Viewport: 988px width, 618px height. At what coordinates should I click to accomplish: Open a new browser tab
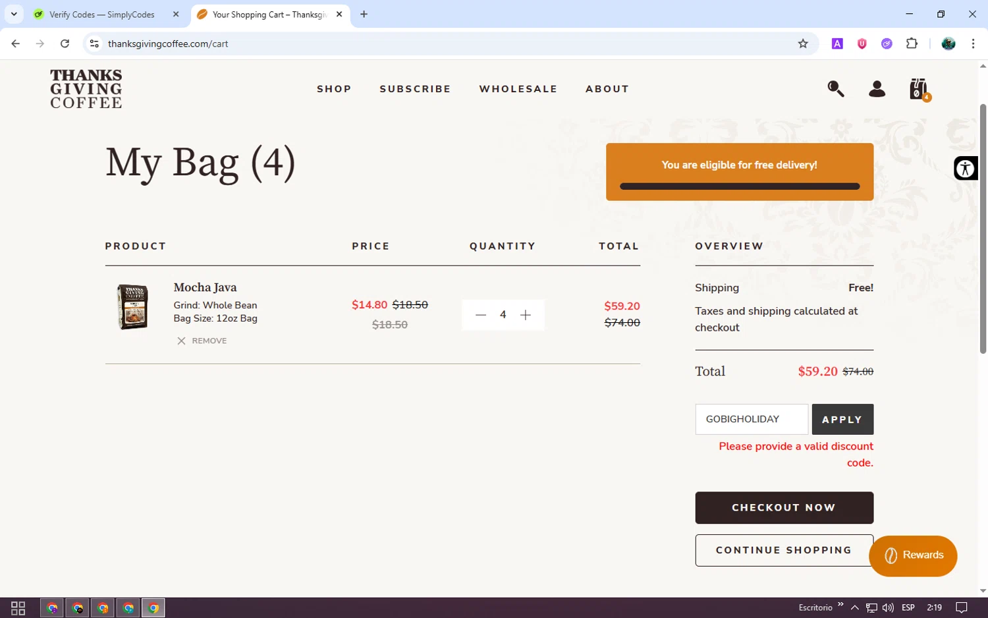(364, 14)
